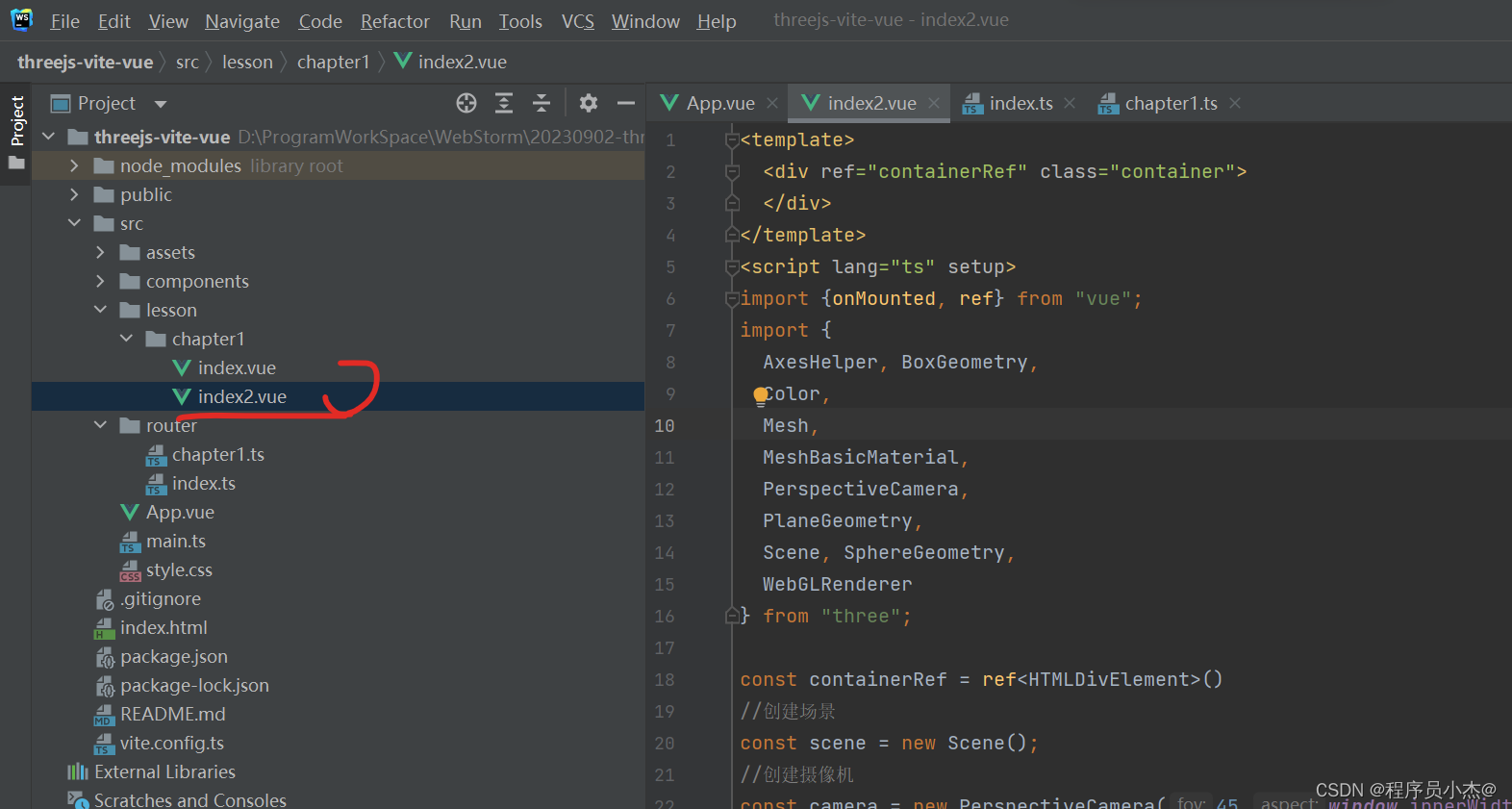
Task: Collapse the lesson folder arrow
Action: (100, 310)
